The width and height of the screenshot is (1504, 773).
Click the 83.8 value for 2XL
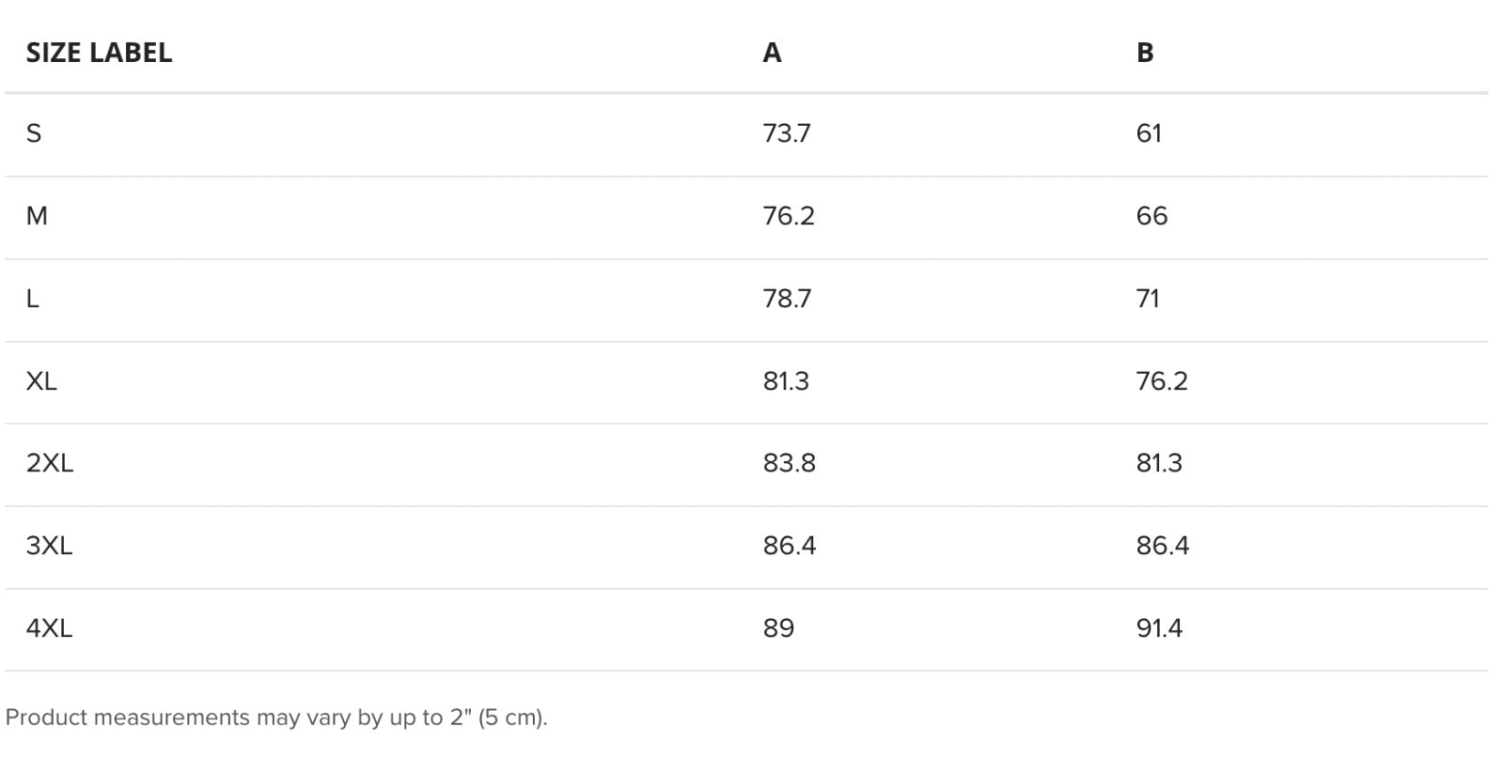[x=790, y=463]
